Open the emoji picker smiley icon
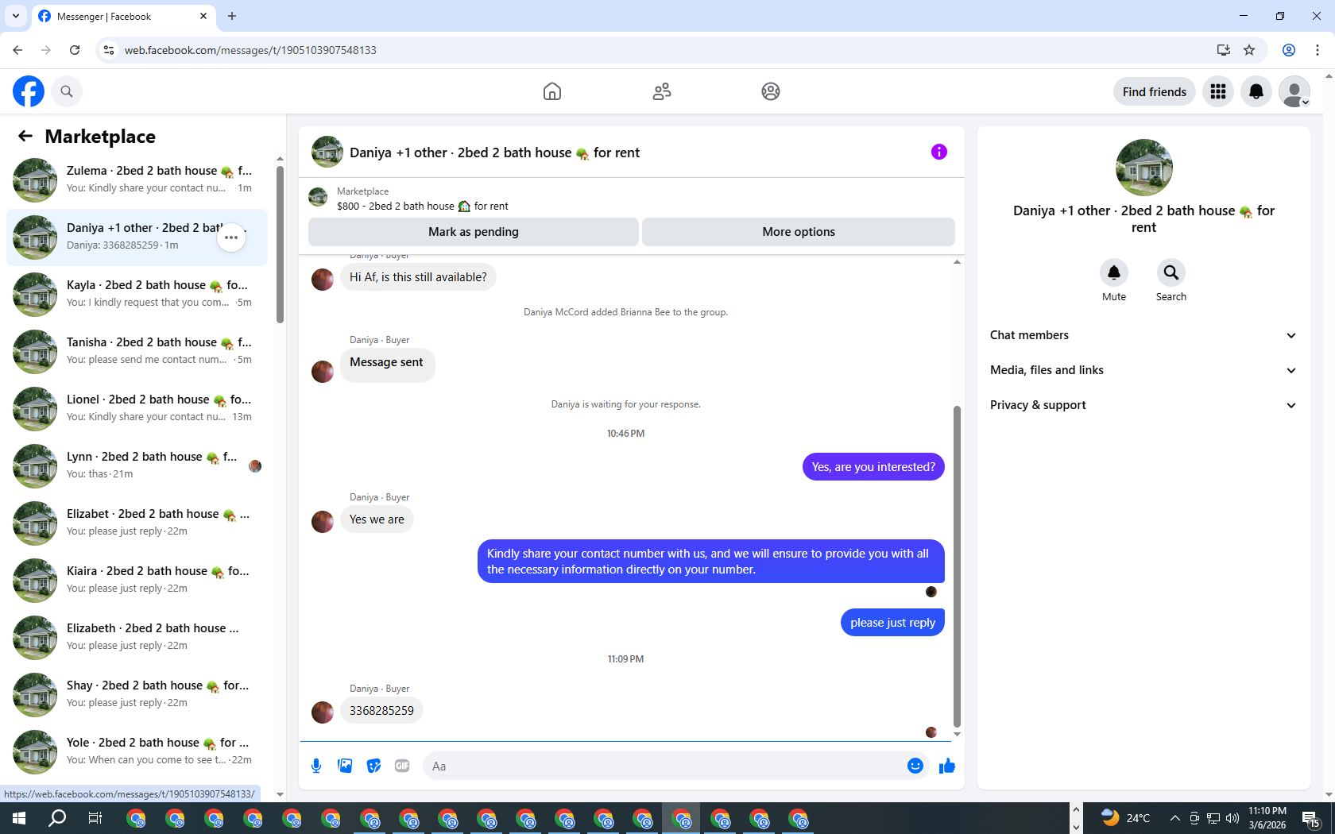Viewport: 1335px width, 834px height. 915,766
